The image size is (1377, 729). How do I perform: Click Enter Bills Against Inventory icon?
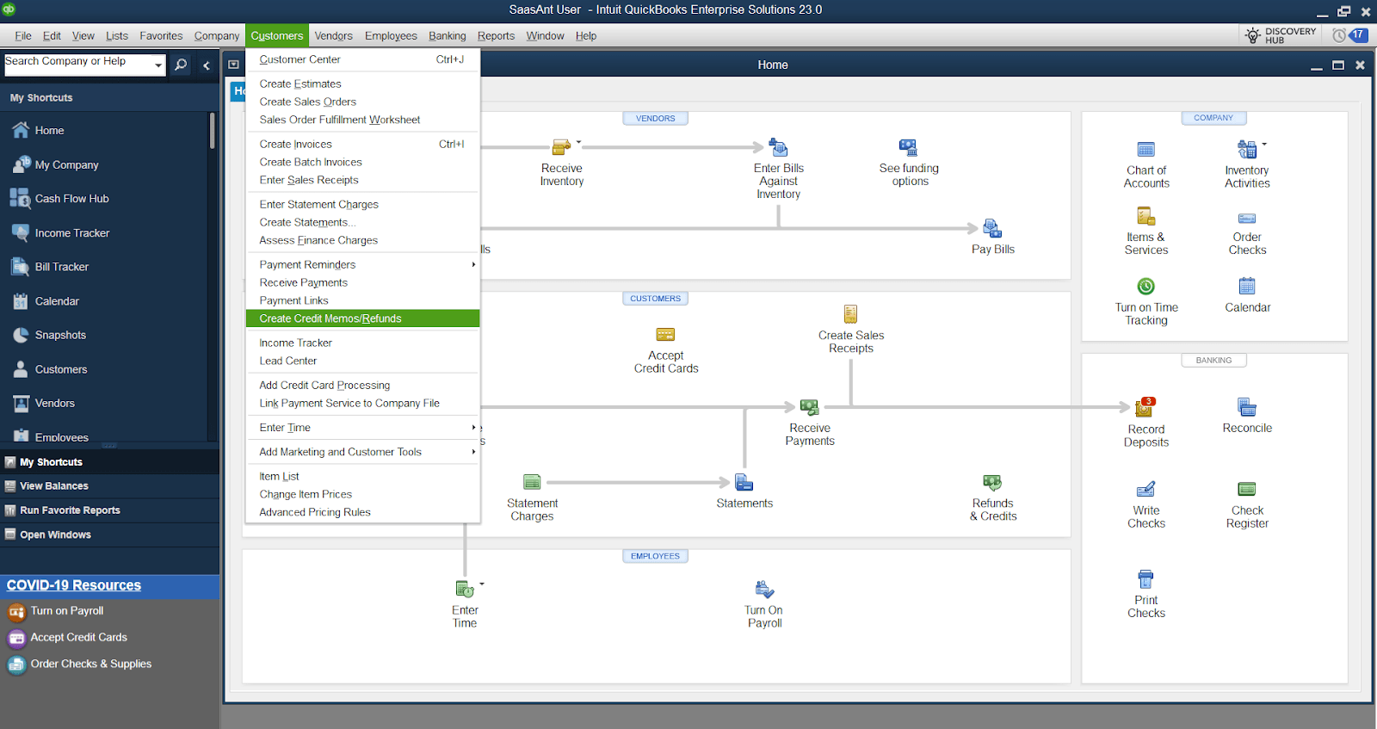click(x=778, y=147)
